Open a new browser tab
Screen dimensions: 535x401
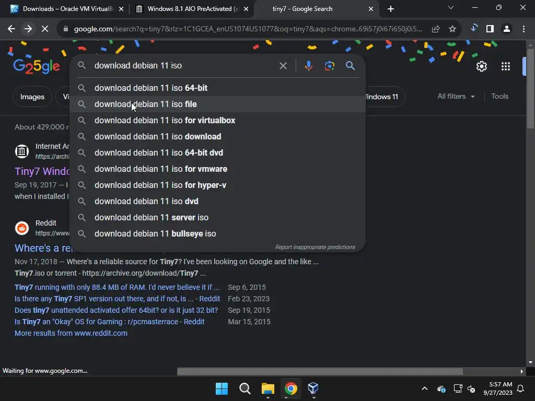391,9
